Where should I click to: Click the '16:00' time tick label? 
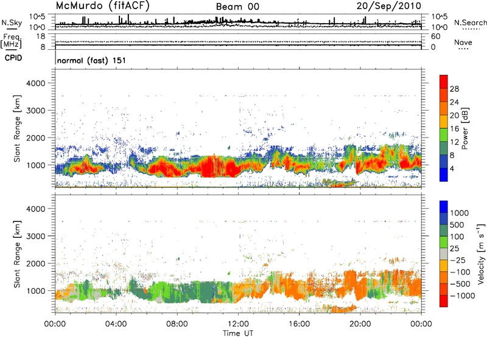[x=299, y=324]
